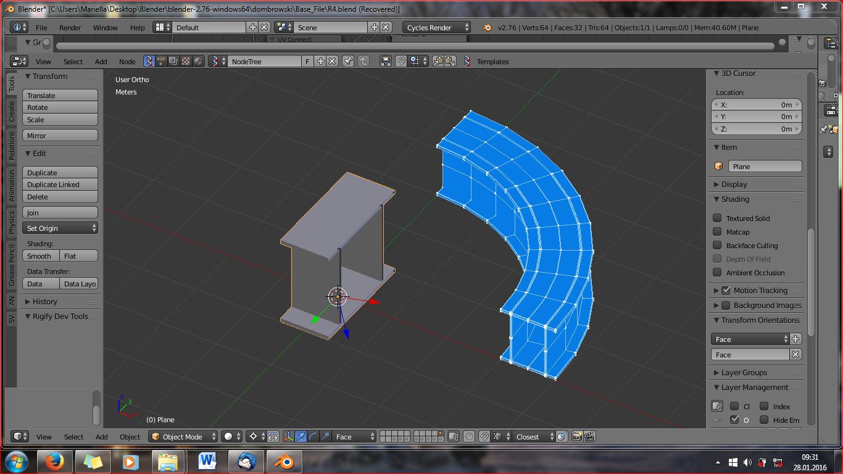
Task: Open the Object Mode dropdown
Action: (184, 436)
